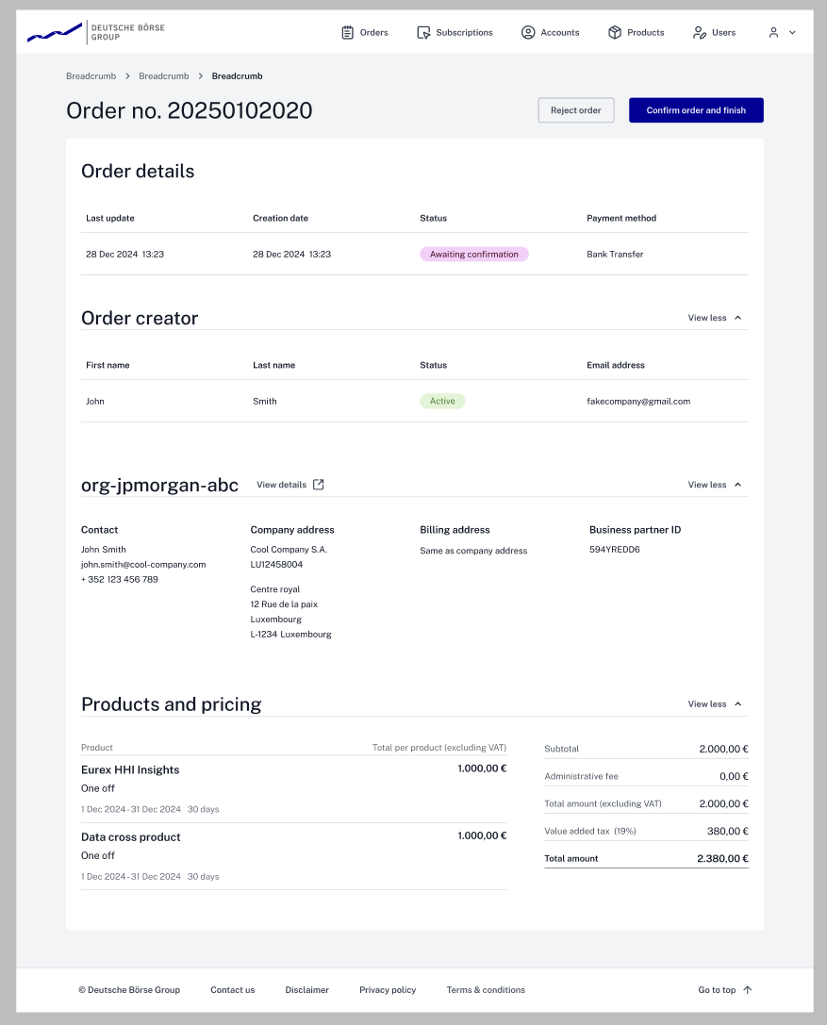
Task: Open the Privacy policy page
Action: [388, 990]
